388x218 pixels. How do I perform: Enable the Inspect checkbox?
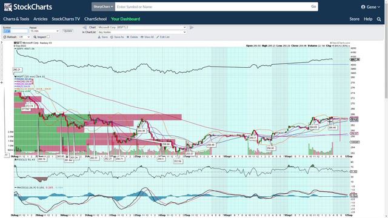click(x=48, y=37)
